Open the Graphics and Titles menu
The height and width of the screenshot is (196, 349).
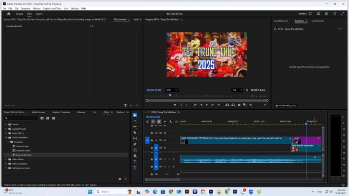(x=52, y=8)
